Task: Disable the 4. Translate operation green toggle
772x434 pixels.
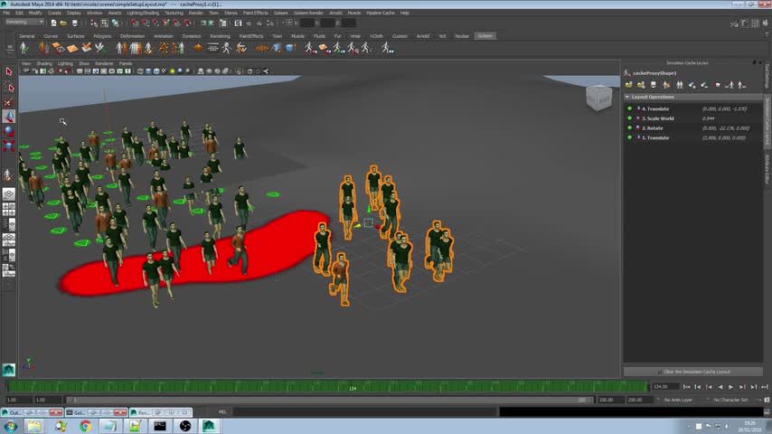Action: (x=629, y=108)
